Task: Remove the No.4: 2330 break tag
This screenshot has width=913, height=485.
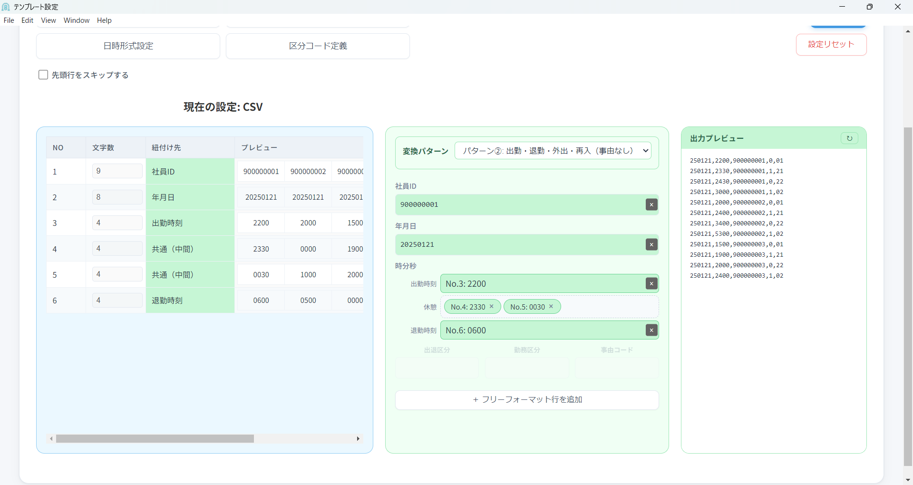Action: (492, 306)
